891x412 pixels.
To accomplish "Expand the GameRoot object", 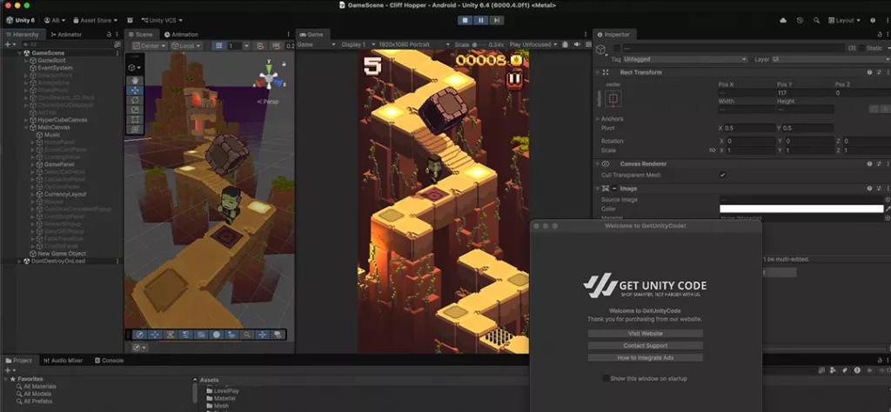I will tap(26, 60).
